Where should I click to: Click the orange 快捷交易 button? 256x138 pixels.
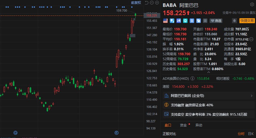point(247,21)
